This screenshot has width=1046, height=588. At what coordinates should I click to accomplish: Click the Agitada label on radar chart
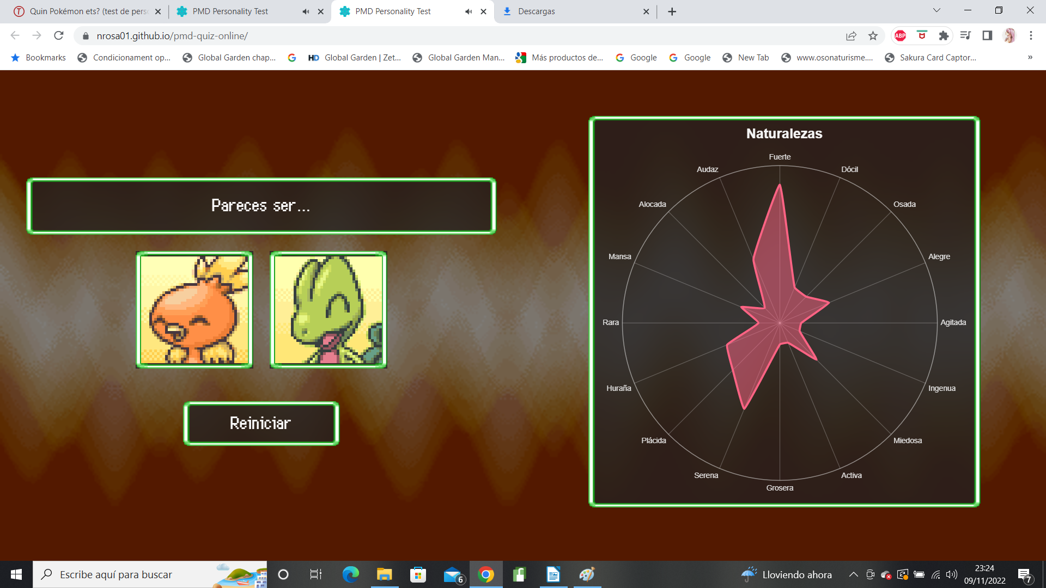pos(953,322)
